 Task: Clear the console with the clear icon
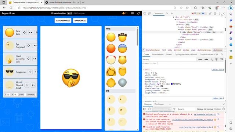(x=149, y=109)
